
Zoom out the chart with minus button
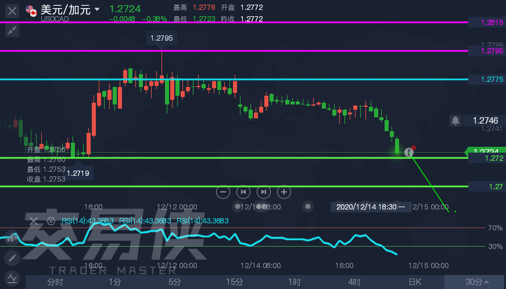pyautogui.click(x=223, y=192)
